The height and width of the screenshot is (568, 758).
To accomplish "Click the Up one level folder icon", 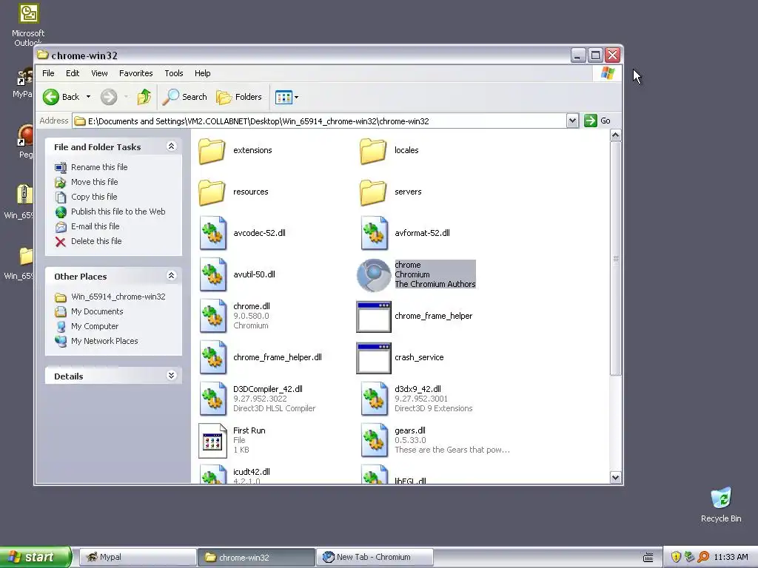I will 144,97.
